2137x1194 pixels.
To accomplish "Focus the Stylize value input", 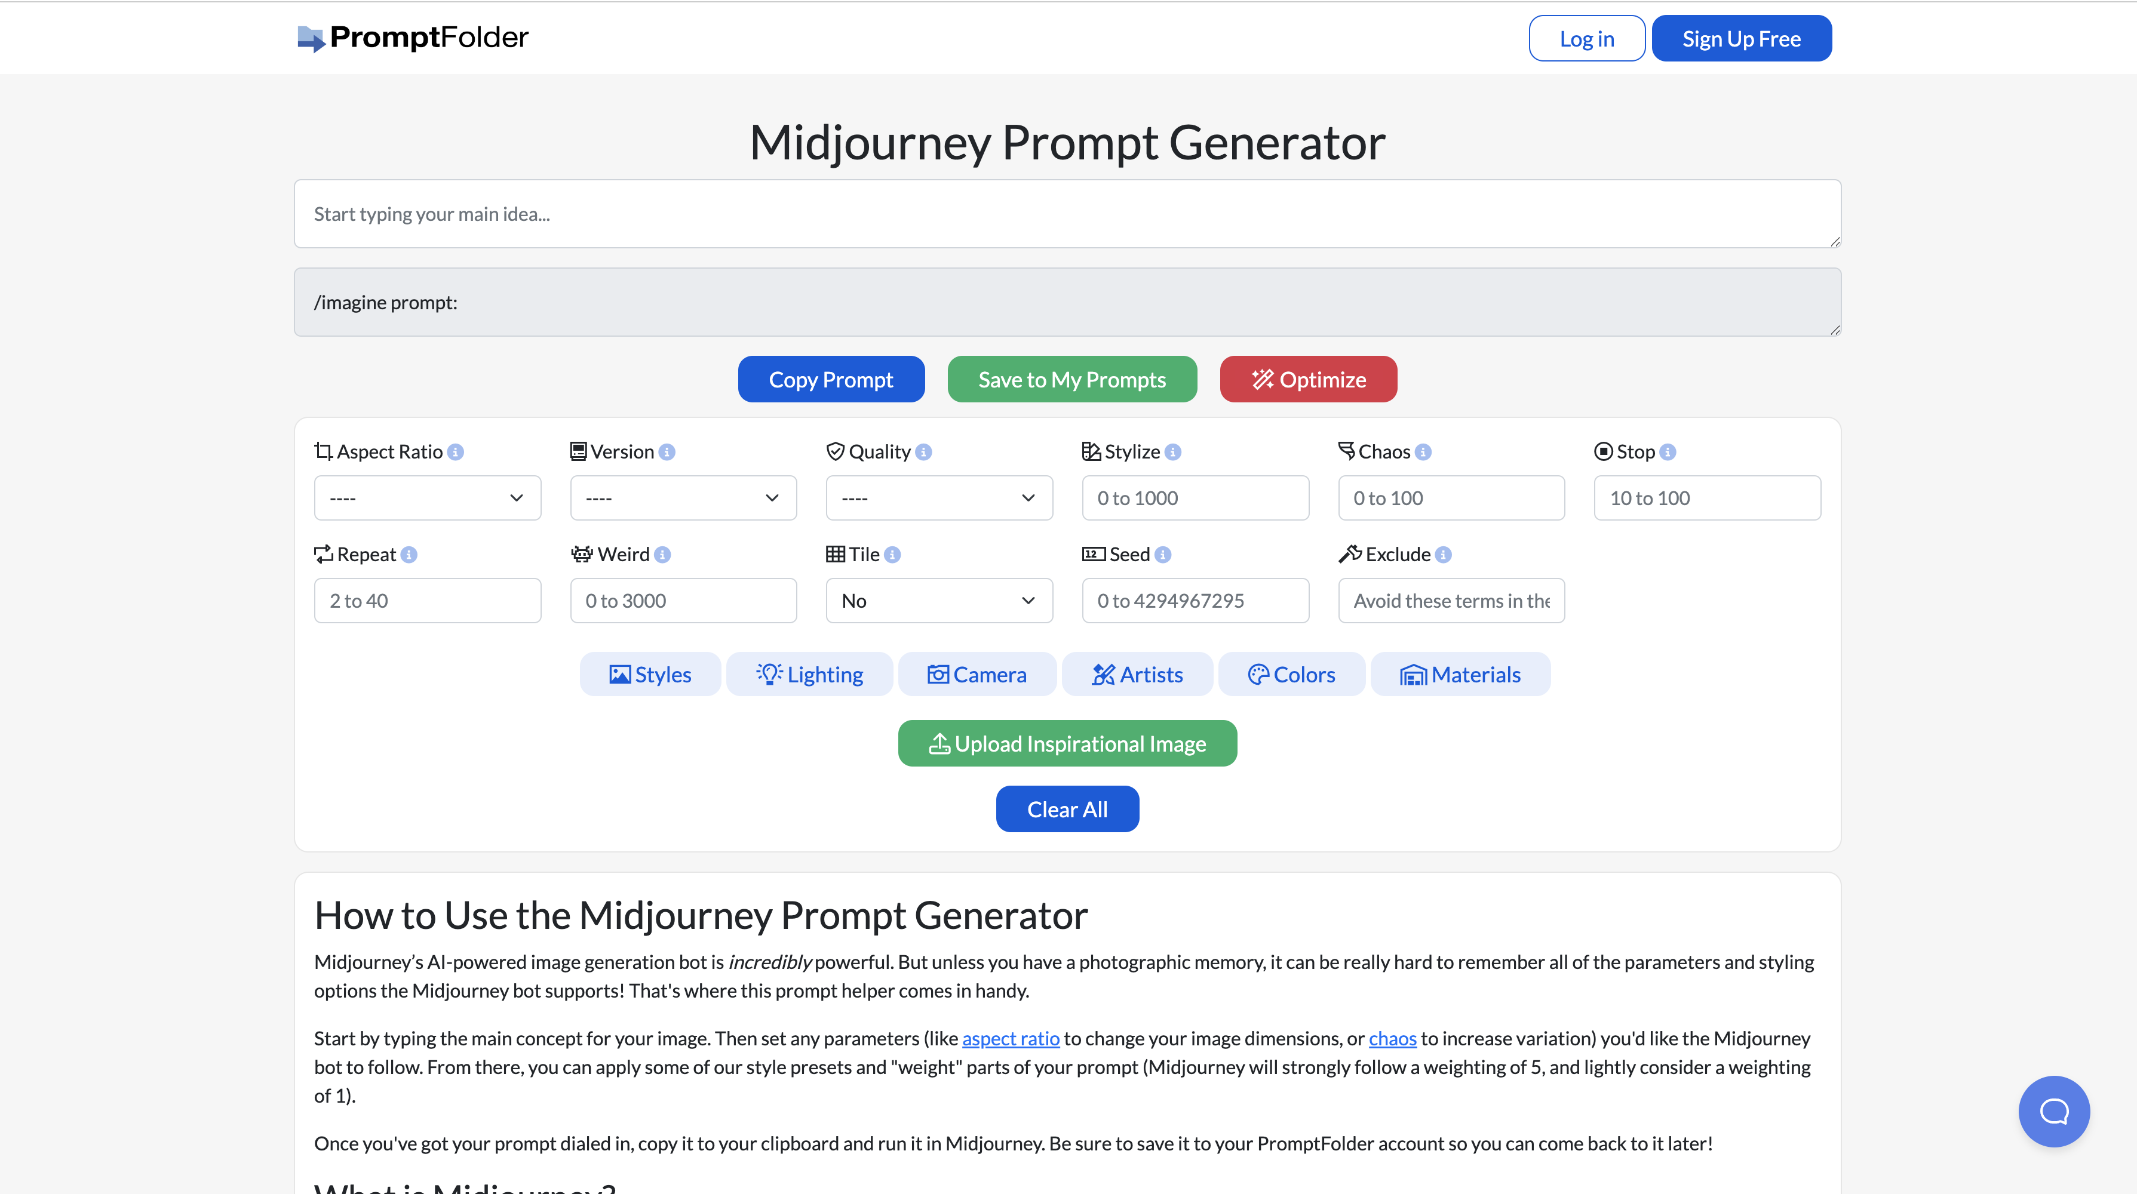I will pyautogui.click(x=1195, y=498).
